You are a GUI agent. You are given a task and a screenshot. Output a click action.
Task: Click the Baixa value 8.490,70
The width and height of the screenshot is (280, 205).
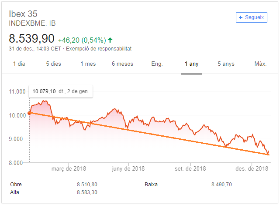(x=221, y=185)
